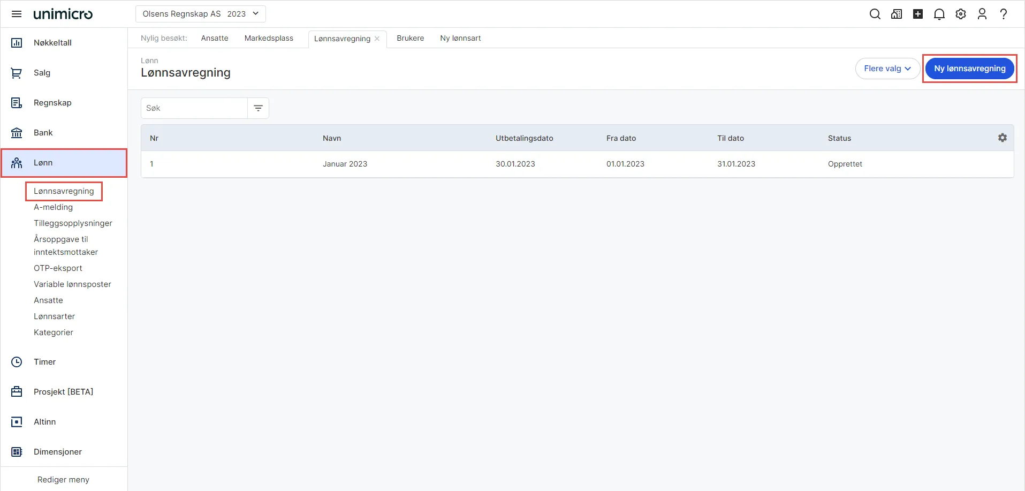Switch to the Brukere recent tab
The width and height of the screenshot is (1025, 491).
411,38
